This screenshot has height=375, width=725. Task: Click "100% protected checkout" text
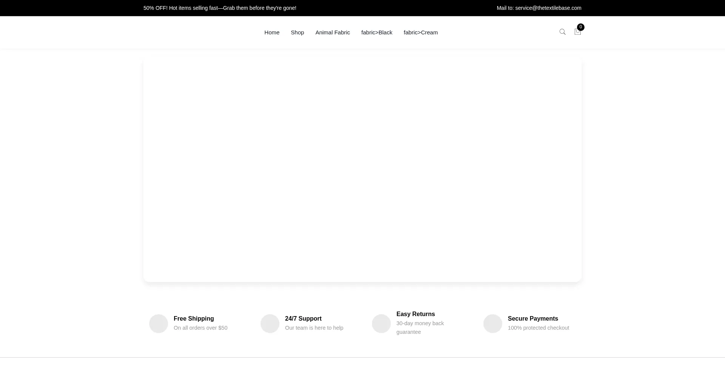(x=538, y=328)
